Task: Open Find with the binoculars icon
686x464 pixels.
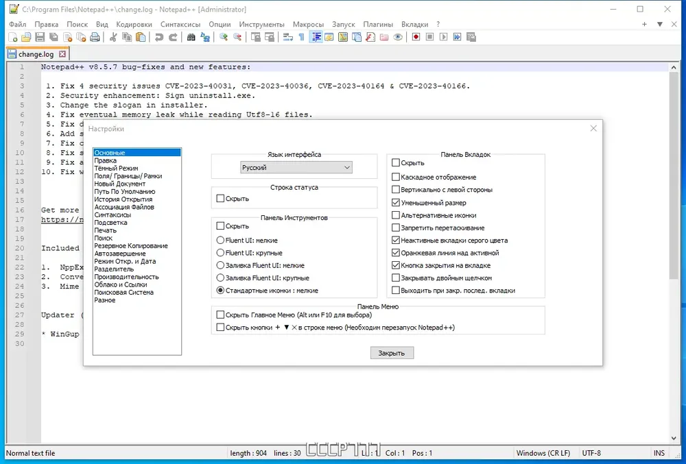Action: (x=191, y=37)
